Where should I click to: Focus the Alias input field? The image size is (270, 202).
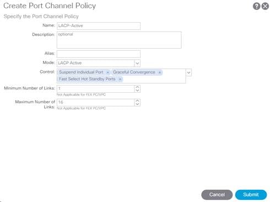tap(99, 54)
